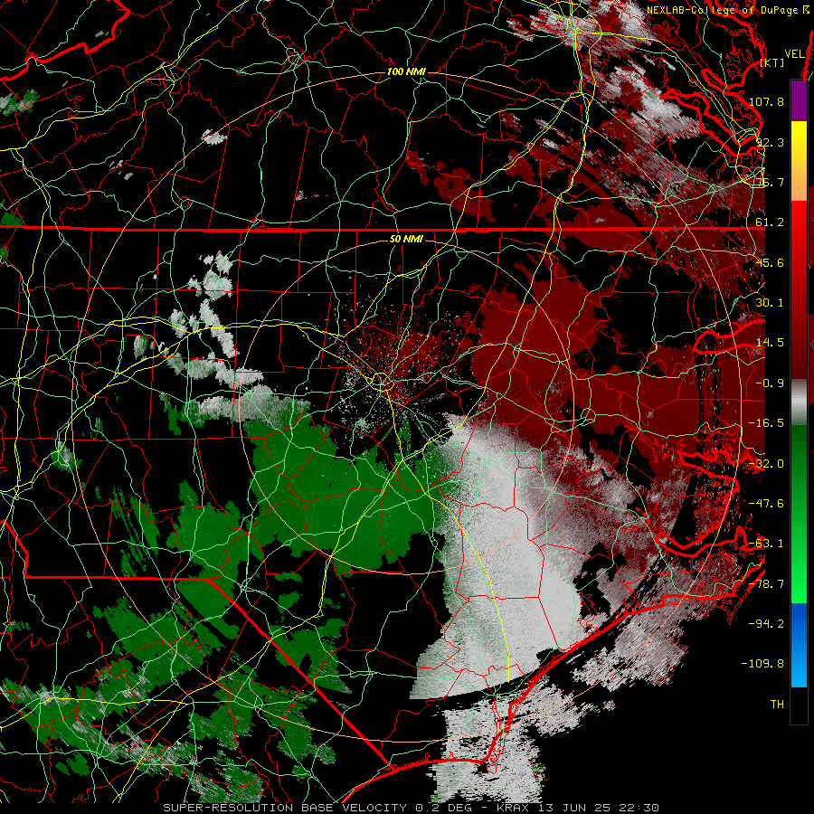Click the -63.1 value on velocity scale
Viewport: 814px width, 814px height.
[x=766, y=544]
